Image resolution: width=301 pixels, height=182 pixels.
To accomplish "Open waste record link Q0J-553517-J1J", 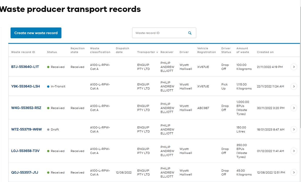I will pos(25,172).
